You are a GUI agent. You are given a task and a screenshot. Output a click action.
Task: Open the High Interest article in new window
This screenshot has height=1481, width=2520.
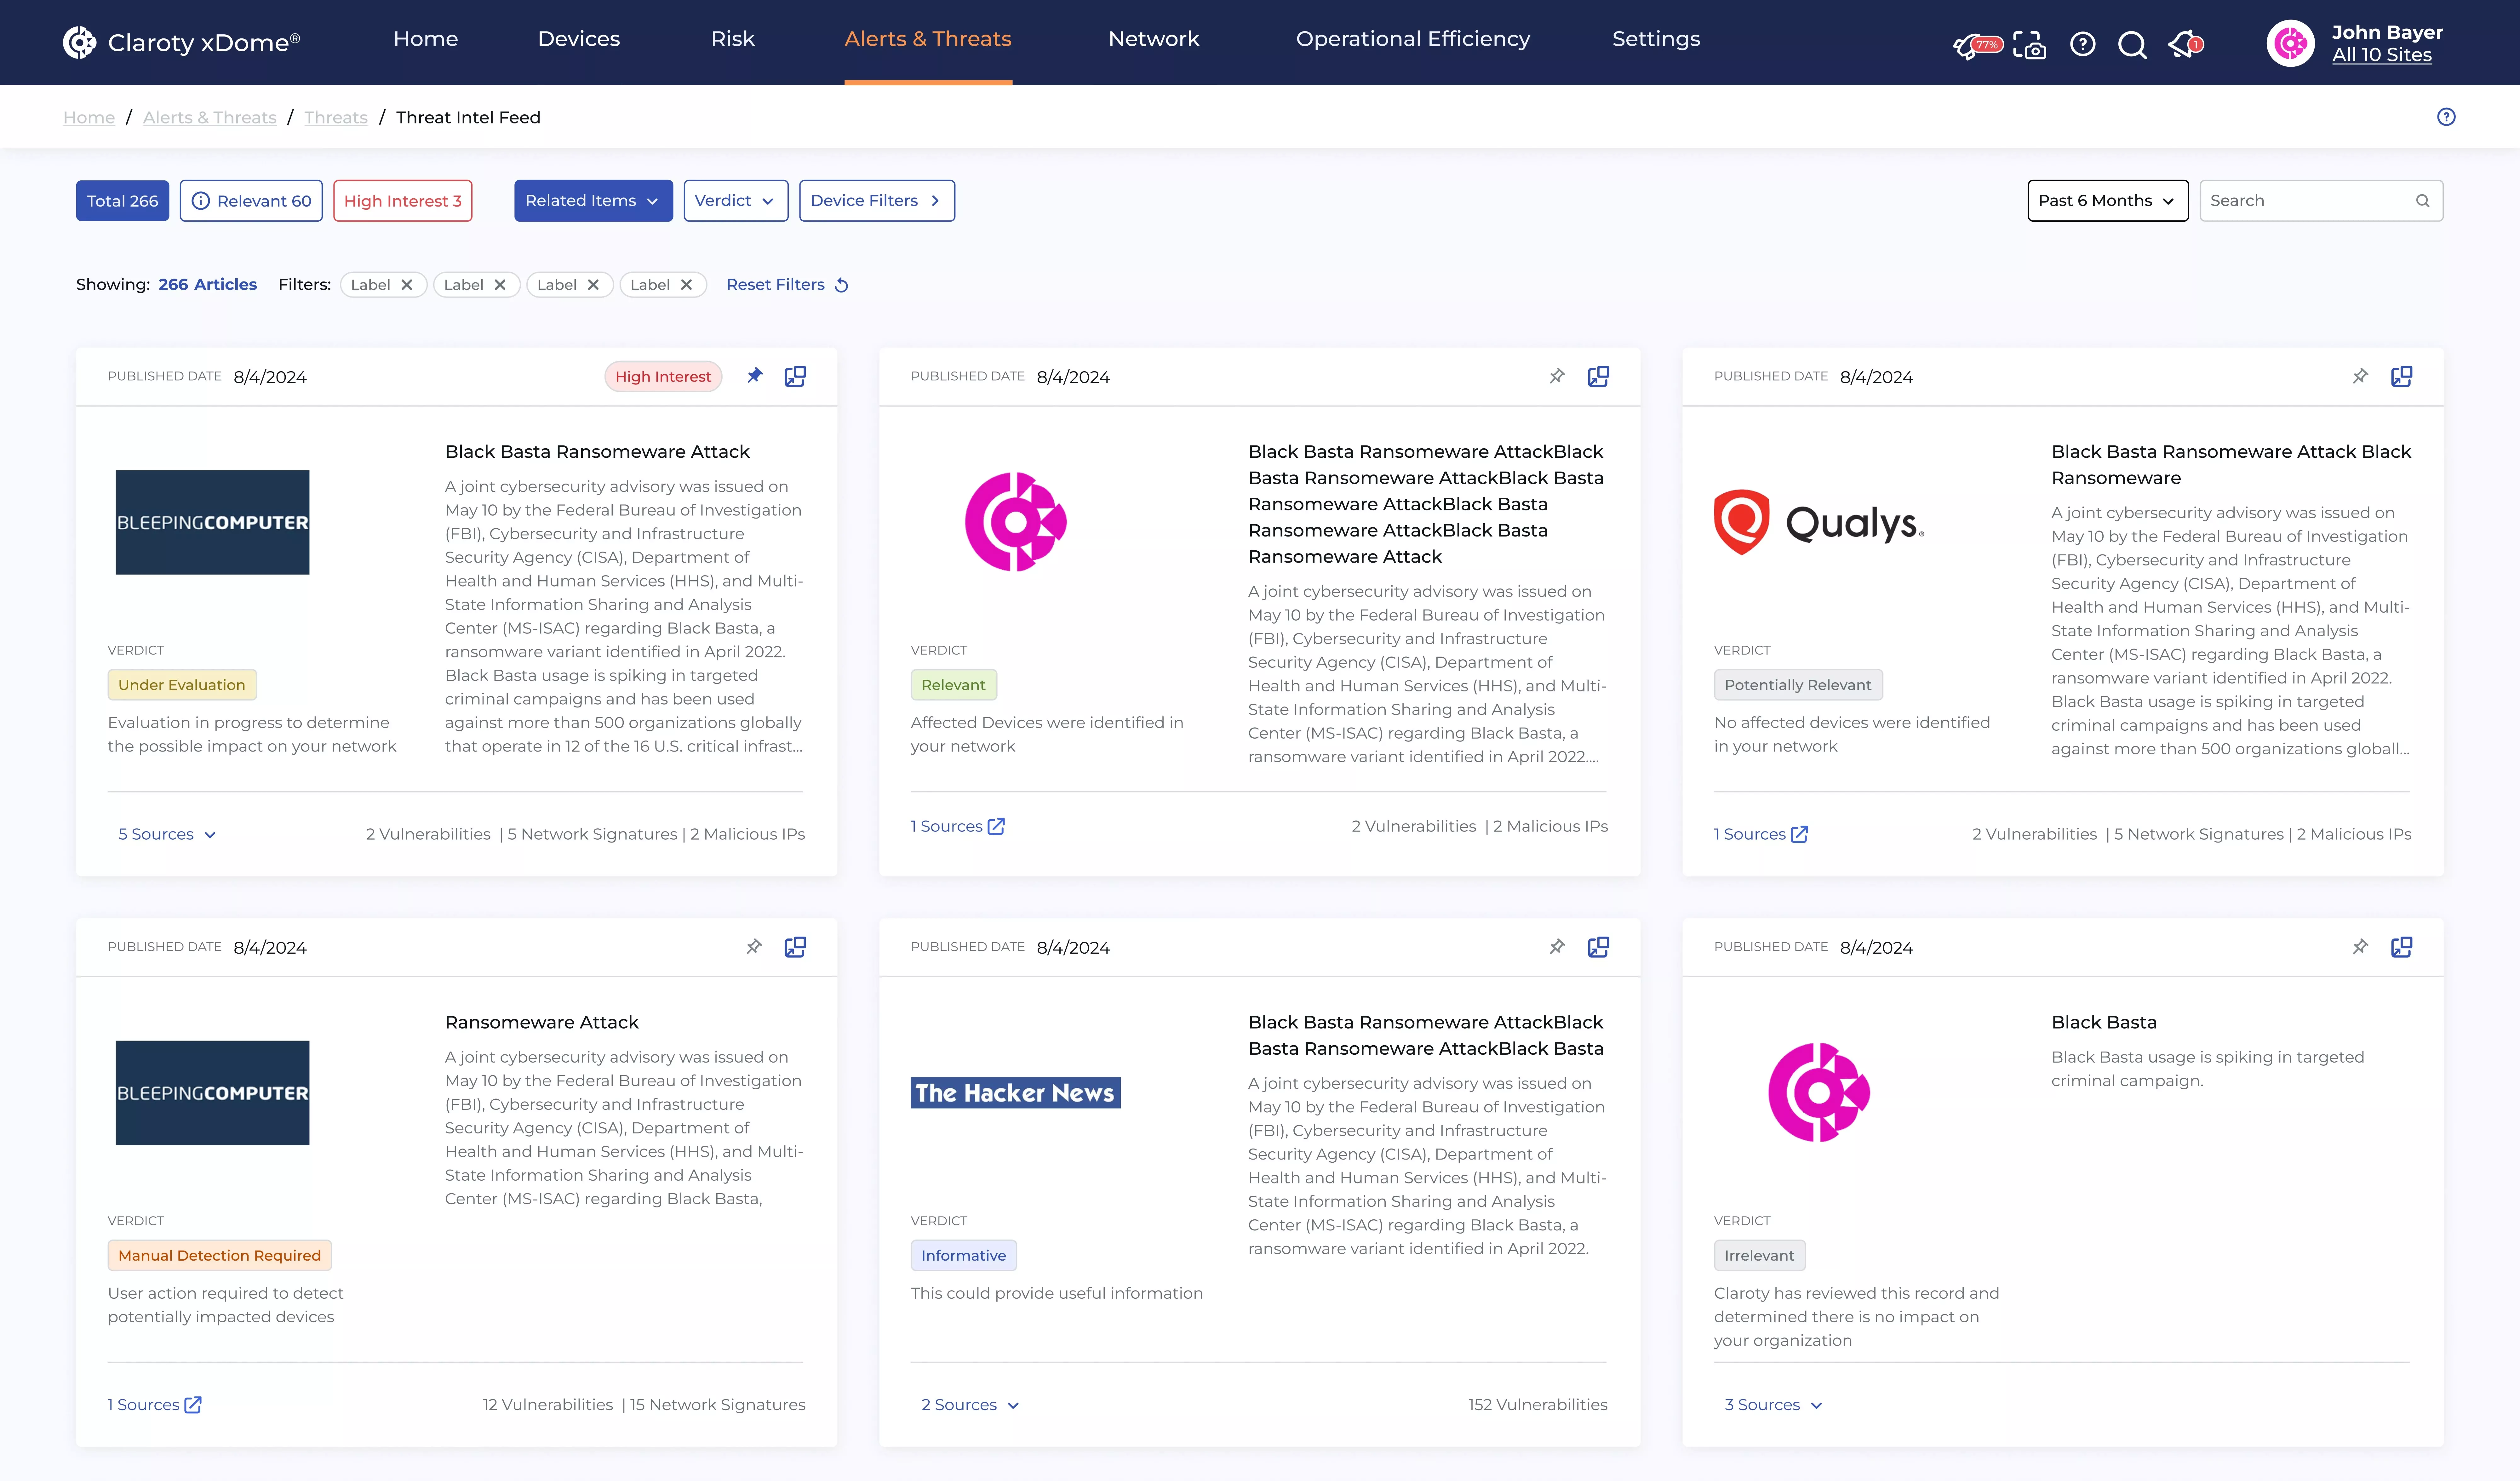pyautogui.click(x=795, y=377)
